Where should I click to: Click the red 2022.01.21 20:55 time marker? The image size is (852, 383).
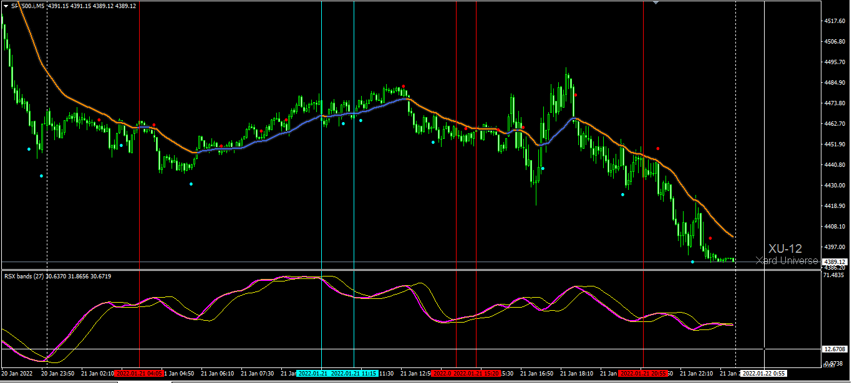pyautogui.click(x=643, y=374)
